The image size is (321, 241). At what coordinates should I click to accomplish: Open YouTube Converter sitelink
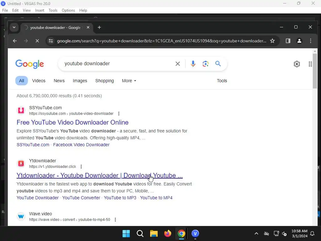pyautogui.click(x=81, y=198)
